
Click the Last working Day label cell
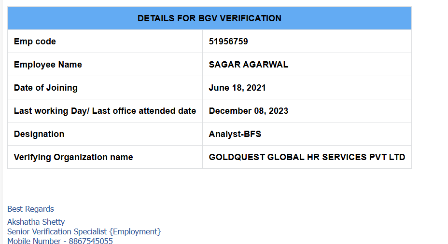(105, 111)
